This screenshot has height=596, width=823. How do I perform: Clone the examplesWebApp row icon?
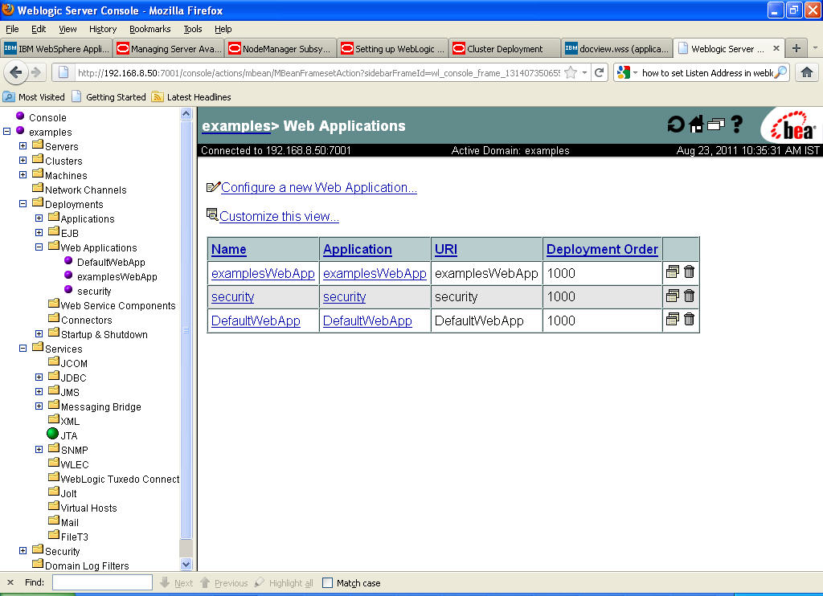pos(673,271)
